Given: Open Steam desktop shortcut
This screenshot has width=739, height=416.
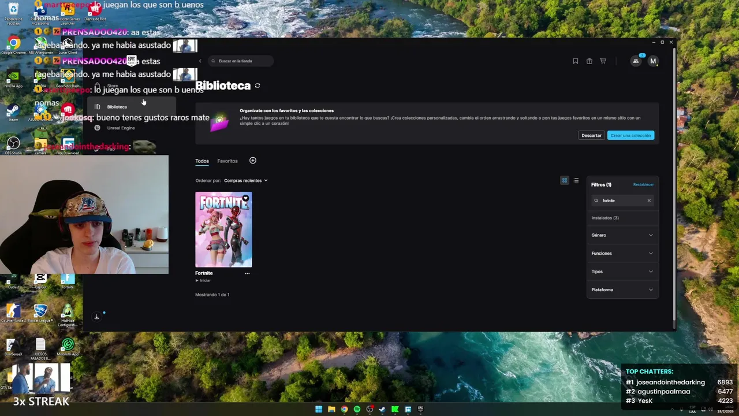Looking at the screenshot, I should 13,112.
